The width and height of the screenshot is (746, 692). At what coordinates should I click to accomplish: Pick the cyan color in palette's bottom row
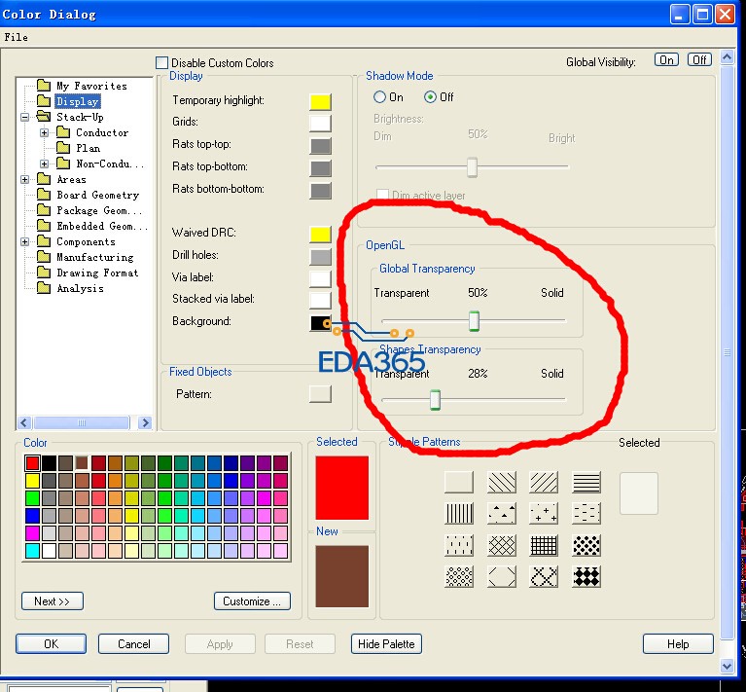click(32, 551)
